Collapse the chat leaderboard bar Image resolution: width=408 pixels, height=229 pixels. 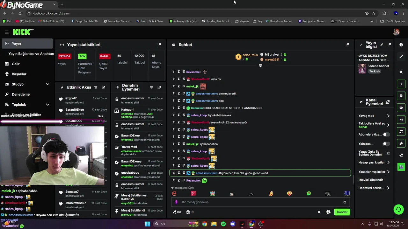coord(260,66)
